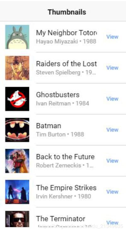
Task: Select the Raiders of the Lost Ark poster thumbnail
Action: tap(17, 68)
